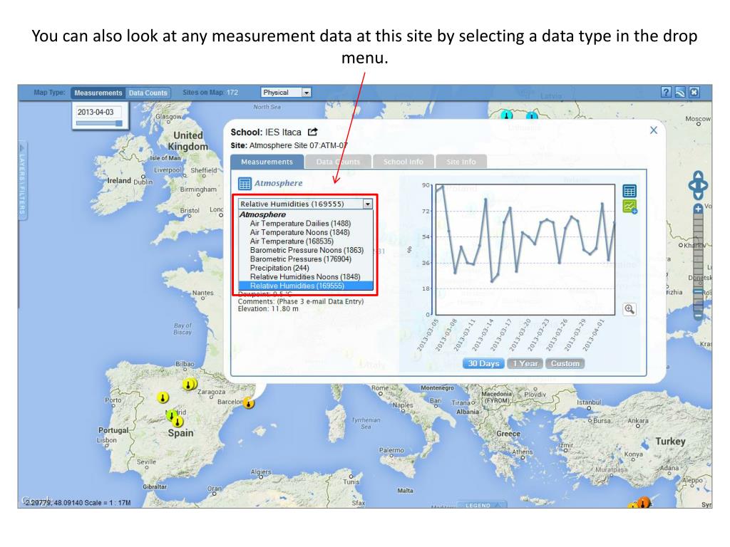Click the Site Atmosphere Site 07 text
Image resolution: width=730 pixels, height=547 pixels.
289,145
